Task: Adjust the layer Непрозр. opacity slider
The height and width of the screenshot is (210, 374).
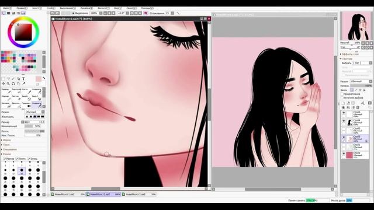Action: click(x=361, y=86)
